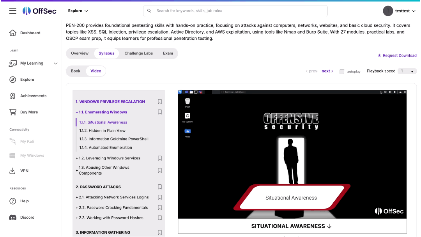Open 1.1.3. Information Goldmine PowerShell lesson
This screenshot has height=237, width=421.
114,139
